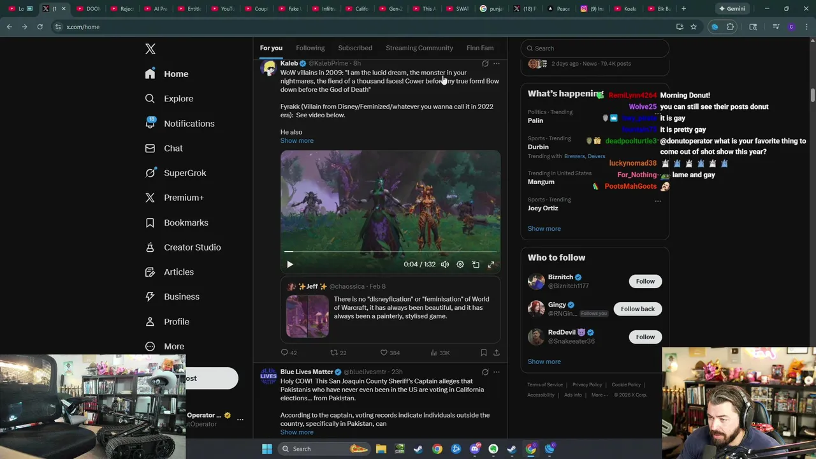Click Grok icon on Blue Lives Matter post
Viewport: 816px width, 459px height.
485,372
